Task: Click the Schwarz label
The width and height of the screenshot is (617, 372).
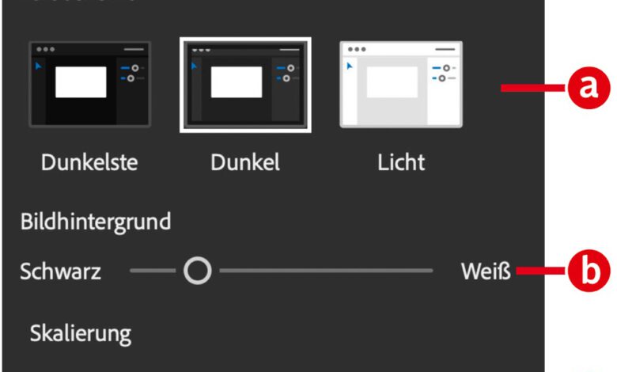Action: (x=61, y=272)
